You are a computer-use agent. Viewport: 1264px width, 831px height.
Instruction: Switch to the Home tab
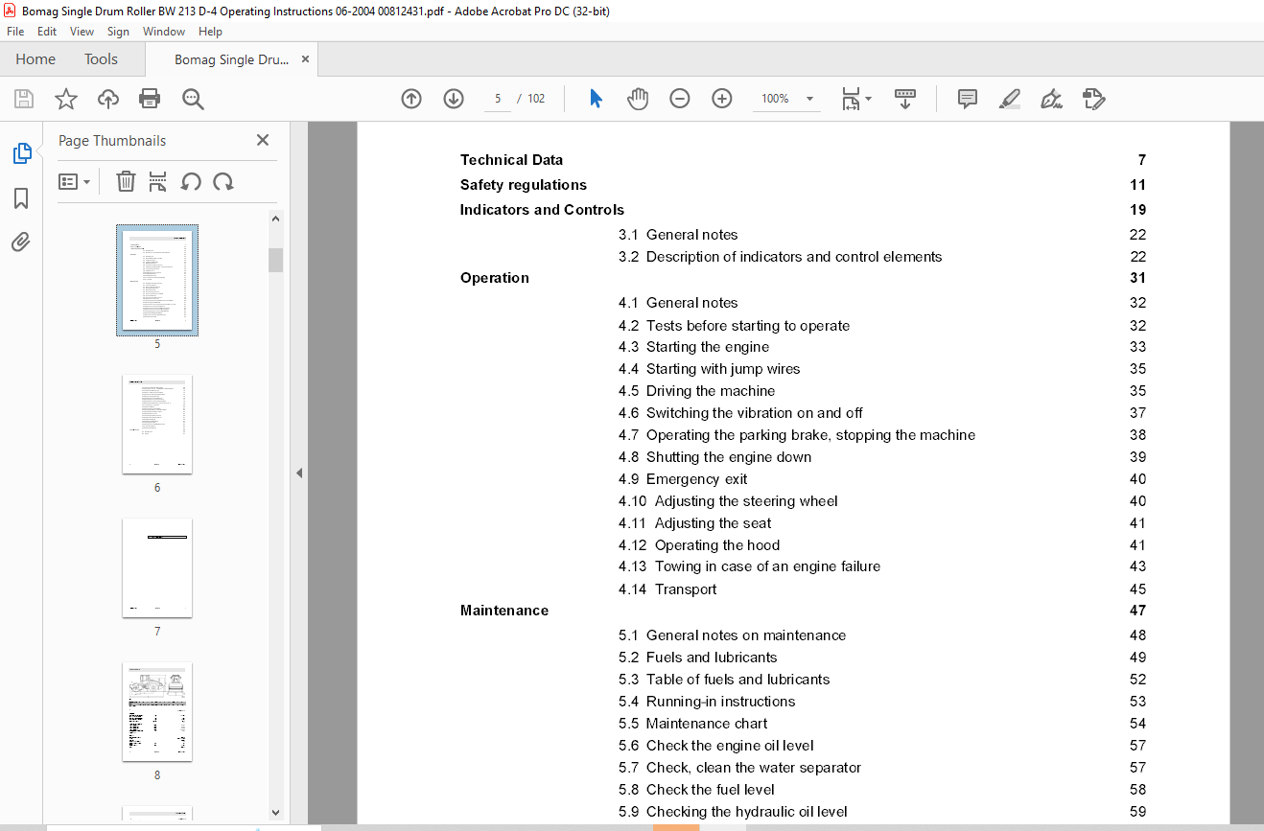pos(35,59)
